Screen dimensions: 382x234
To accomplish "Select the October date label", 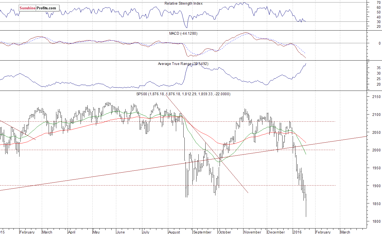I will click(x=225, y=232).
